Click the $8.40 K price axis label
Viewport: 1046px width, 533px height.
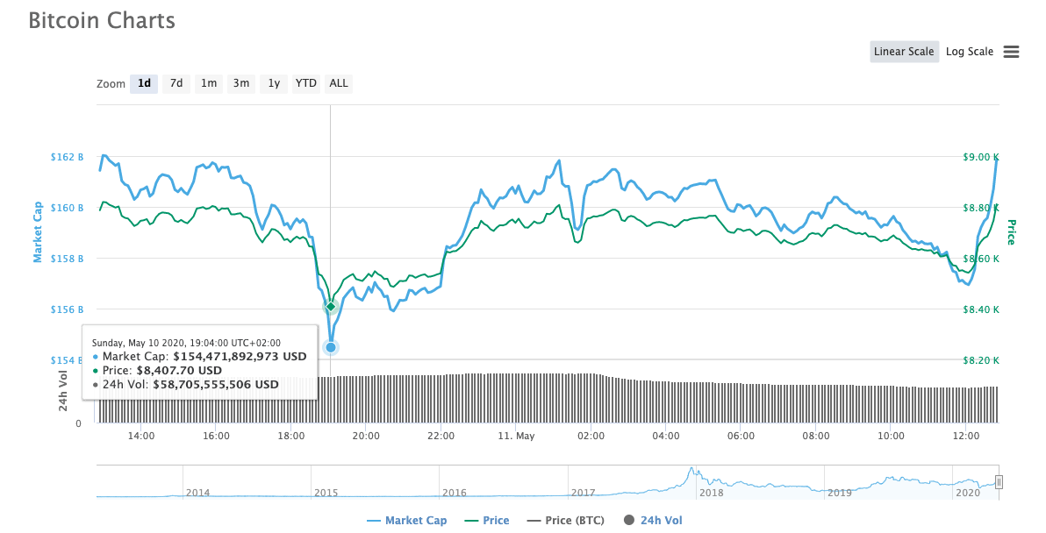click(x=981, y=309)
